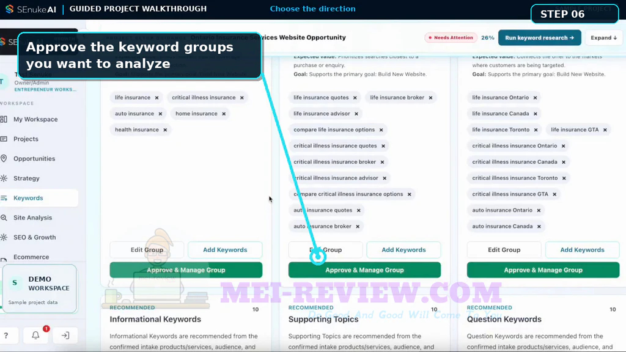
Task: Edit Group under health insurance column
Action: coord(147,250)
